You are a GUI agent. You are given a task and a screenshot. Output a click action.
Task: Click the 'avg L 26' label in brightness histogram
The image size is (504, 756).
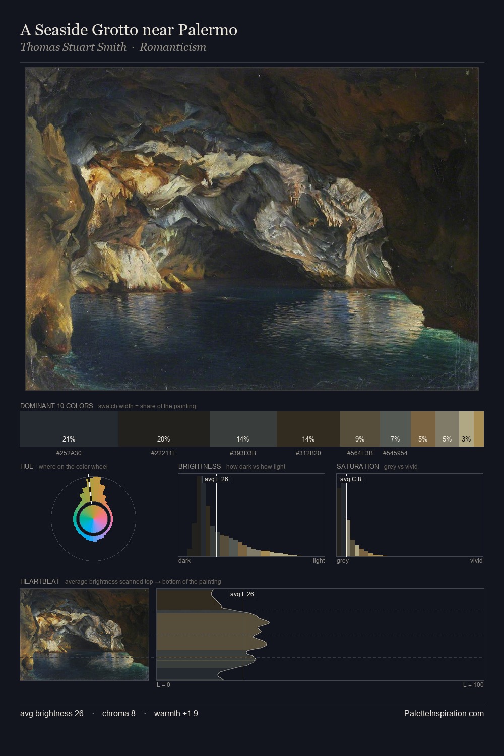216,479
